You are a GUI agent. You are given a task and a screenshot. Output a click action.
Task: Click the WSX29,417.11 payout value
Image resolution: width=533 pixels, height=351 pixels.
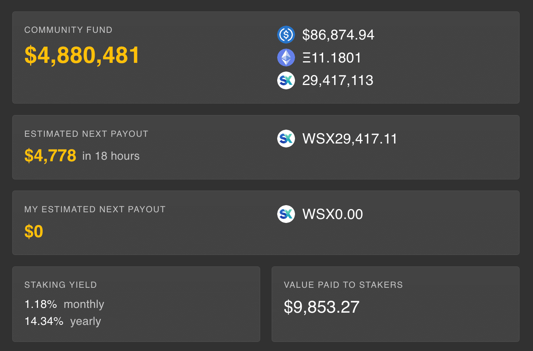pos(350,139)
